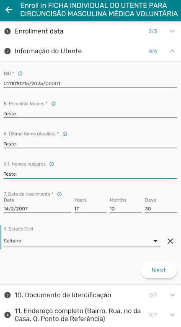Edit the NID input field
The width and height of the screenshot is (181, 327).
(x=90, y=83)
